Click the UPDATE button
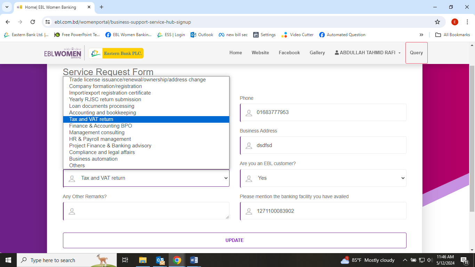 [234, 240]
